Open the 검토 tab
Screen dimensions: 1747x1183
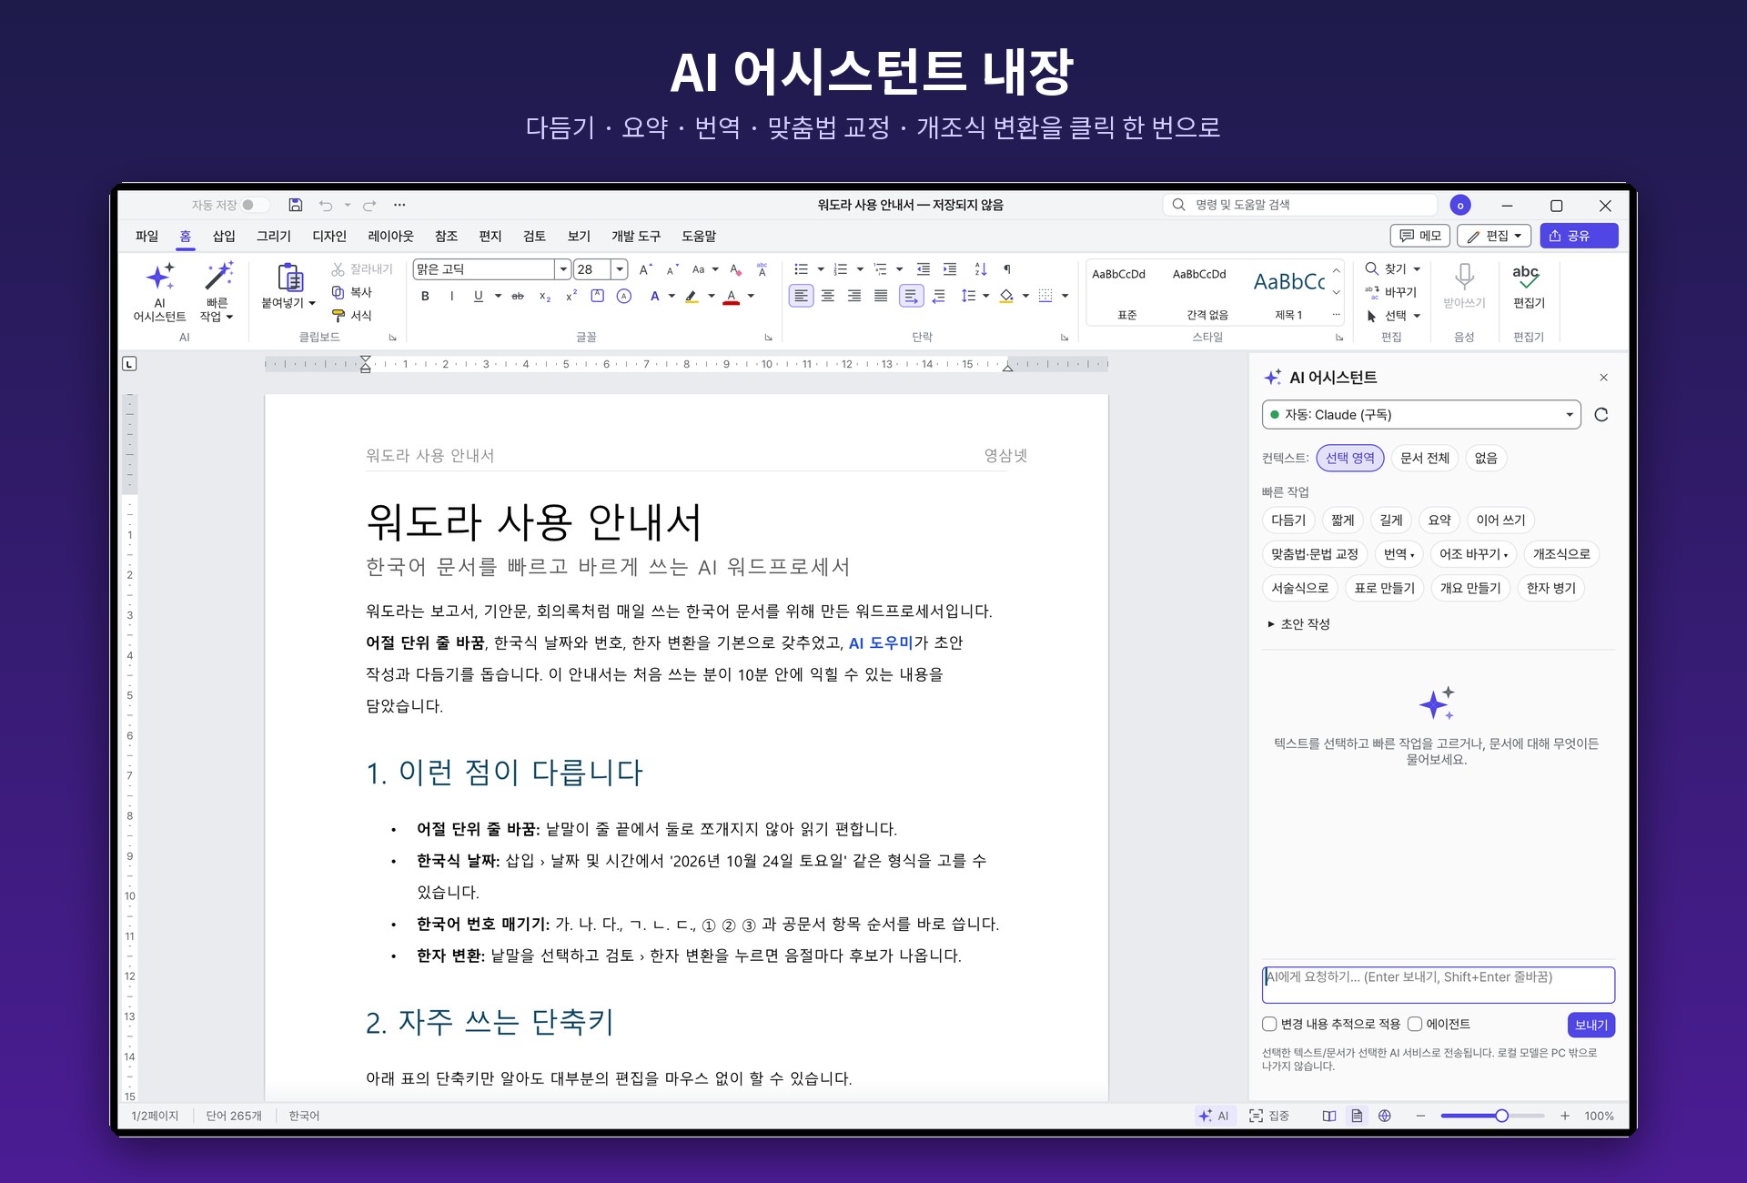pos(534,236)
